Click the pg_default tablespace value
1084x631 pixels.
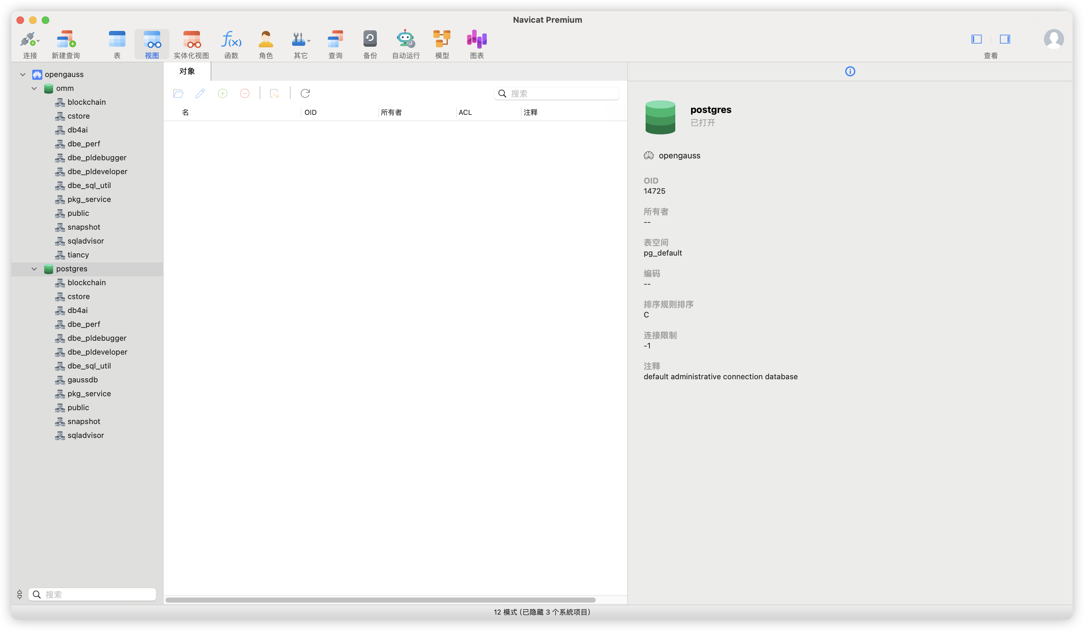[662, 253]
